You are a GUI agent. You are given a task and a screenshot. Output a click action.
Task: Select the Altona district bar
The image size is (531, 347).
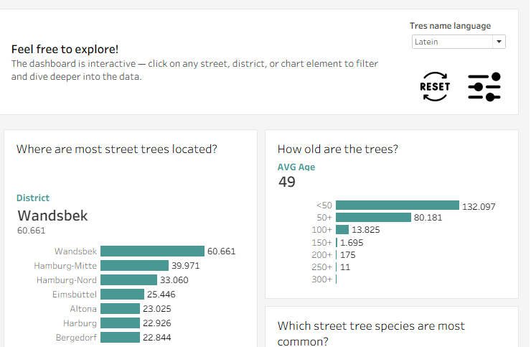coord(120,309)
